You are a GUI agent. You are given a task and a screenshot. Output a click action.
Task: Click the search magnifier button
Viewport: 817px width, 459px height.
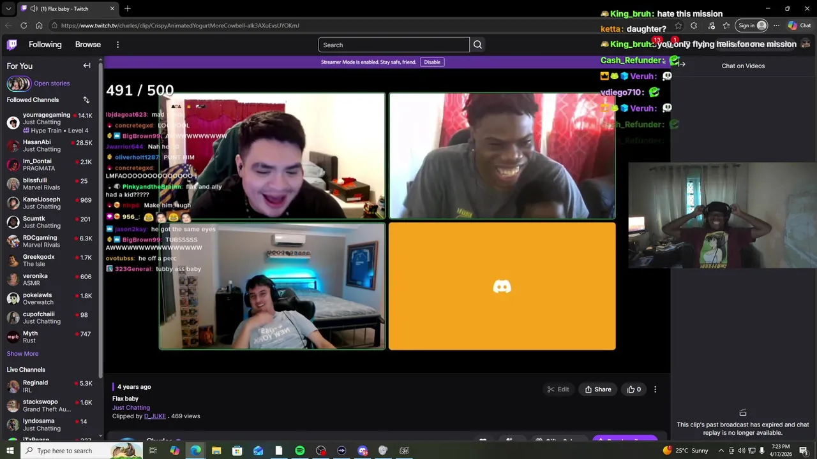coord(477,45)
